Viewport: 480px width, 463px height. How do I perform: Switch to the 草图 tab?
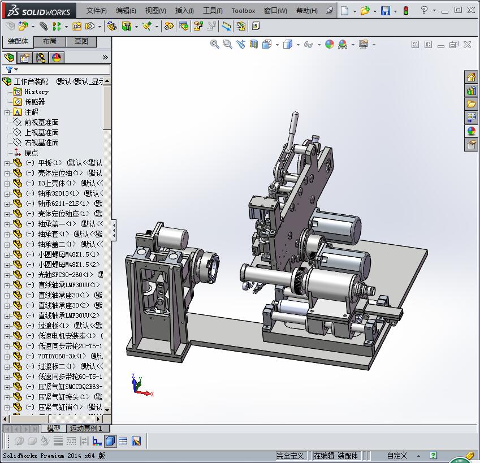[x=81, y=41]
